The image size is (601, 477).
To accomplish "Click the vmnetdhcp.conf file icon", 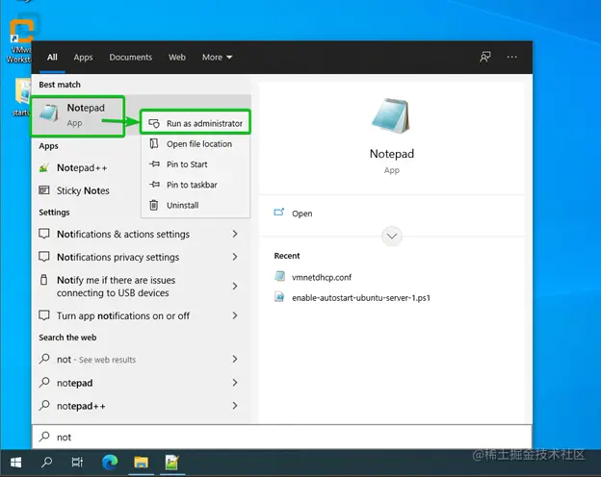I will [280, 276].
